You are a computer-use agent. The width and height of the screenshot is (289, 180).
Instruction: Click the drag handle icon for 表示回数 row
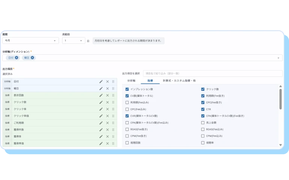(113, 95)
